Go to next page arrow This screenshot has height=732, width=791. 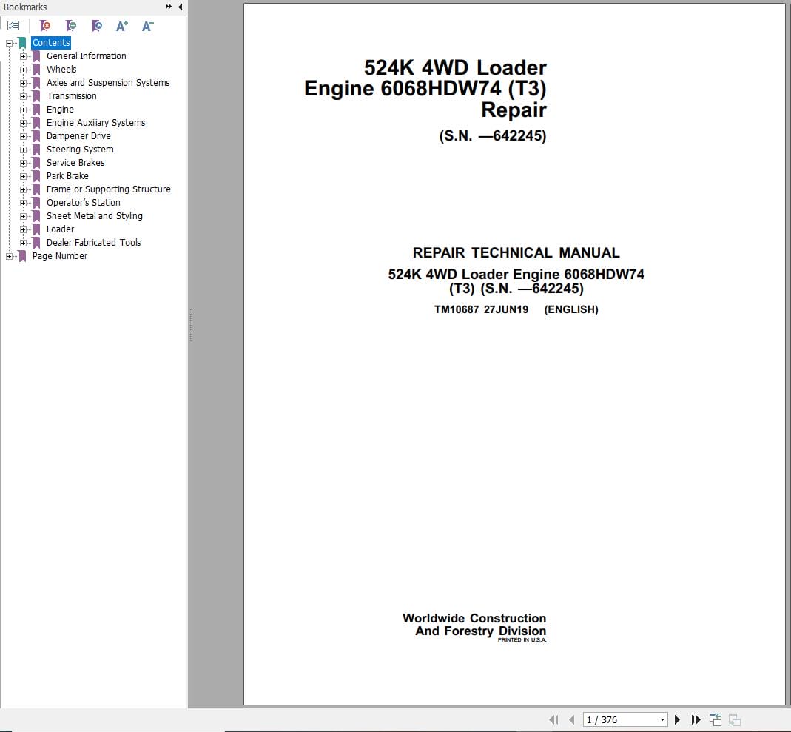(677, 720)
